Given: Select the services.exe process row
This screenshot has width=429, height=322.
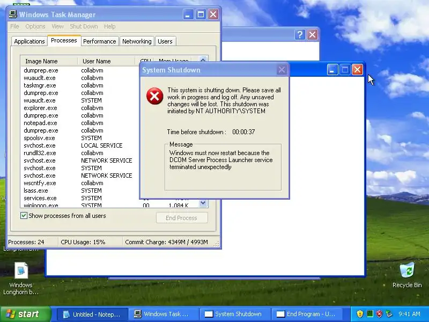Looking at the screenshot, I should pos(81,198).
